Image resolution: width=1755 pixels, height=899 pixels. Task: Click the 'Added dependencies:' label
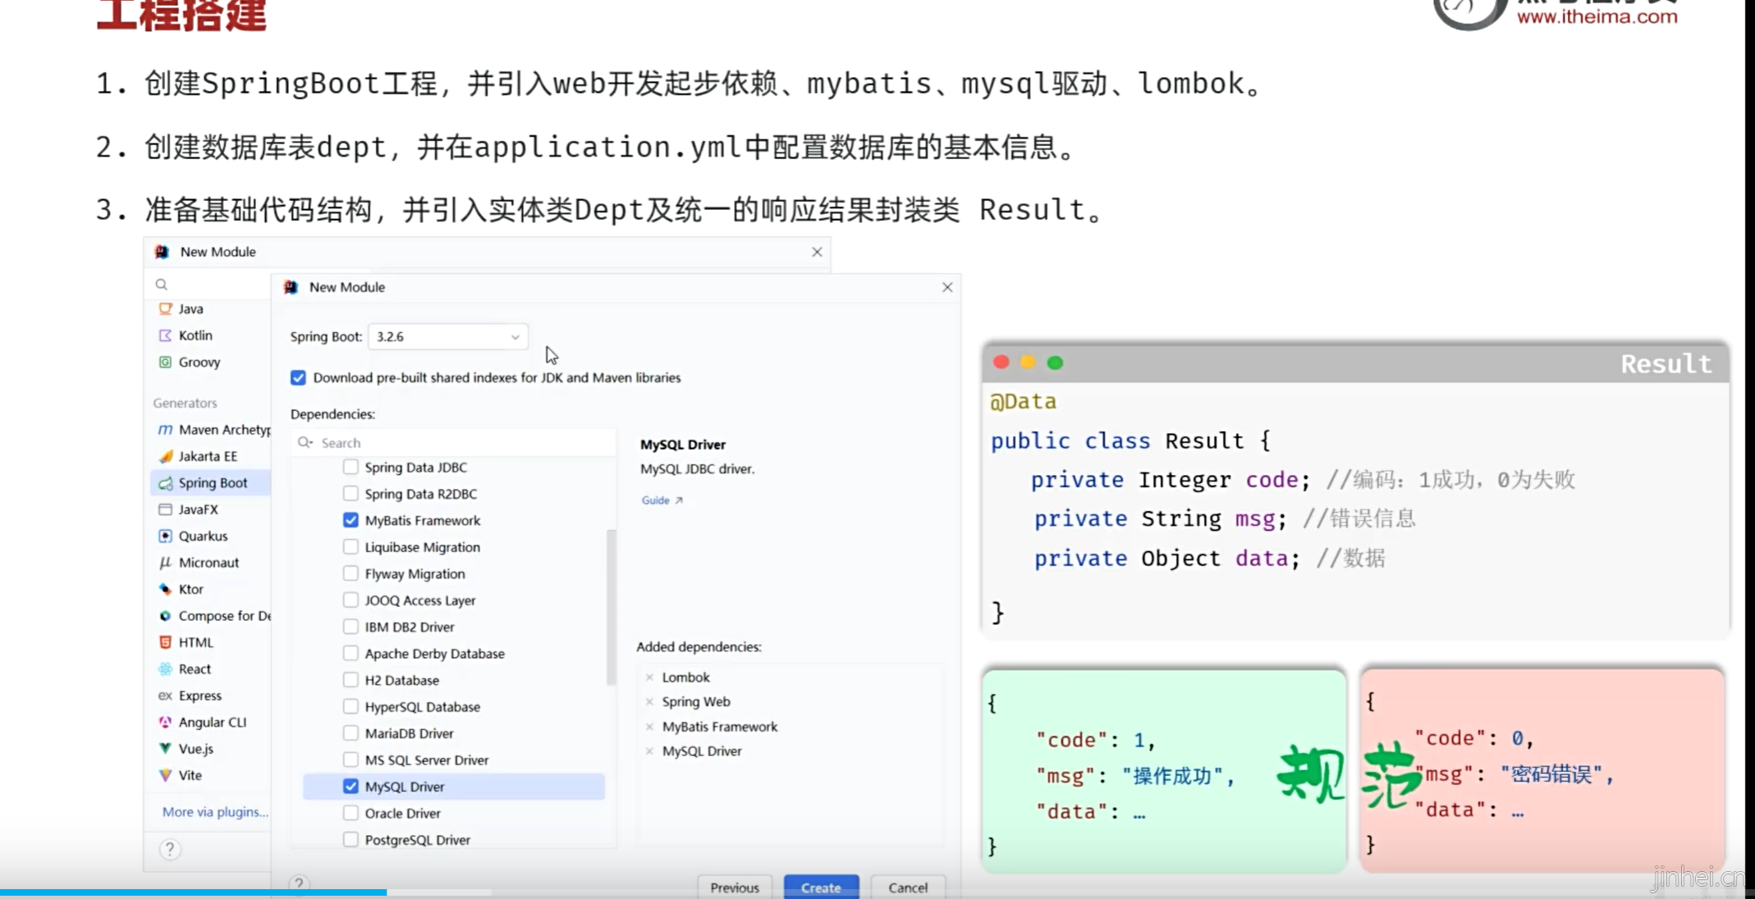pyautogui.click(x=699, y=646)
